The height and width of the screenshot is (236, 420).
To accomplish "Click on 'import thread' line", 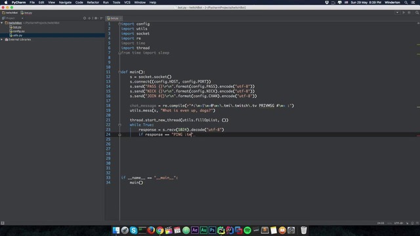I will coord(135,48).
